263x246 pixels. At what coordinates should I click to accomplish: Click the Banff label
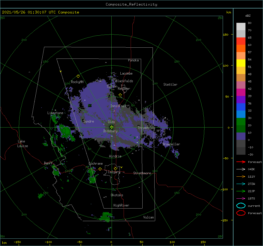click(48, 163)
